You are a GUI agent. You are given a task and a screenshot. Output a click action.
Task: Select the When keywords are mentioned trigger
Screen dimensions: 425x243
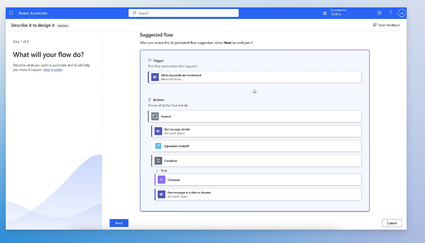coord(255,77)
